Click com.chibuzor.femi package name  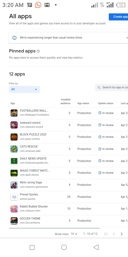pyautogui.click(x=30, y=211)
